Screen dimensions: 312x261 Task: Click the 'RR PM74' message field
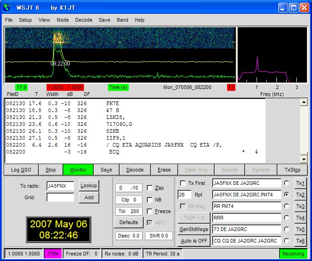click(x=246, y=206)
